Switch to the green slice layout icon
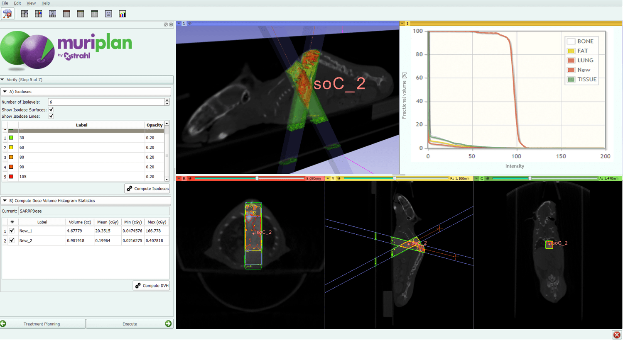Viewport: 623px width, 340px height. (x=94, y=14)
